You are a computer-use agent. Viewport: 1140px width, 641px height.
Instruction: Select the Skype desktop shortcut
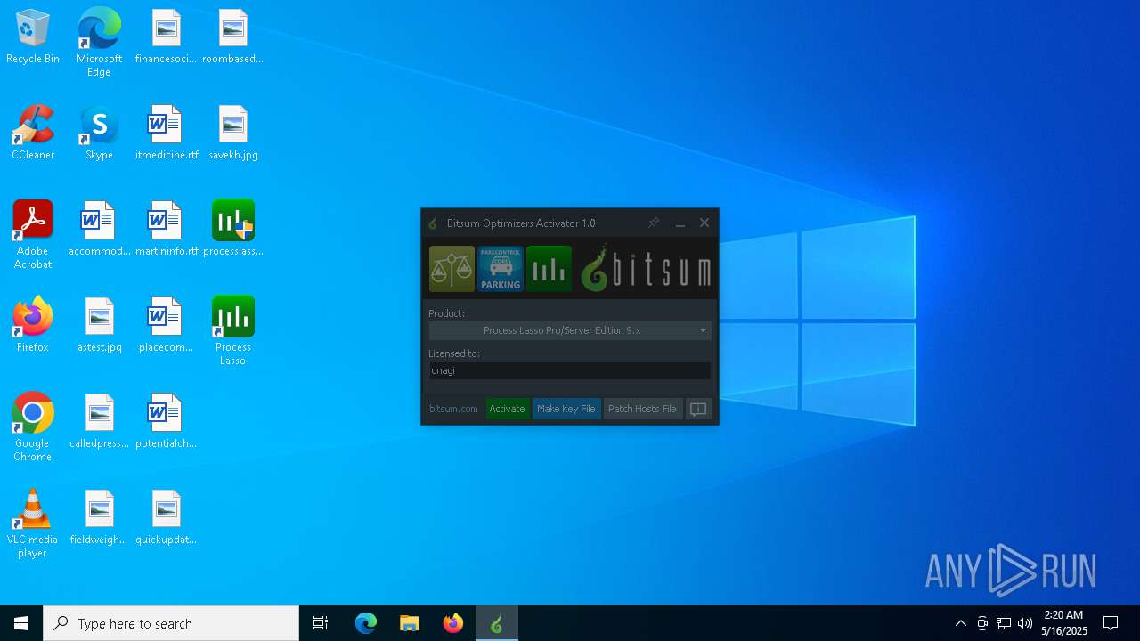click(99, 134)
